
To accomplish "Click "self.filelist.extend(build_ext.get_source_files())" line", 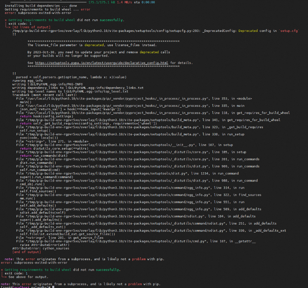I will (x=68, y=234).
